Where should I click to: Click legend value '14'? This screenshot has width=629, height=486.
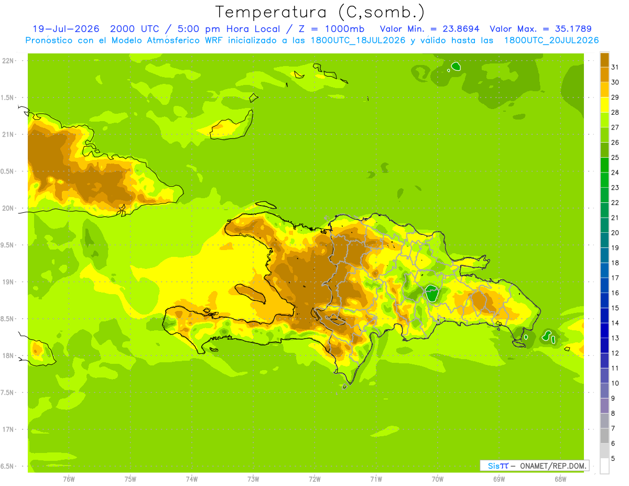click(x=615, y=323)
